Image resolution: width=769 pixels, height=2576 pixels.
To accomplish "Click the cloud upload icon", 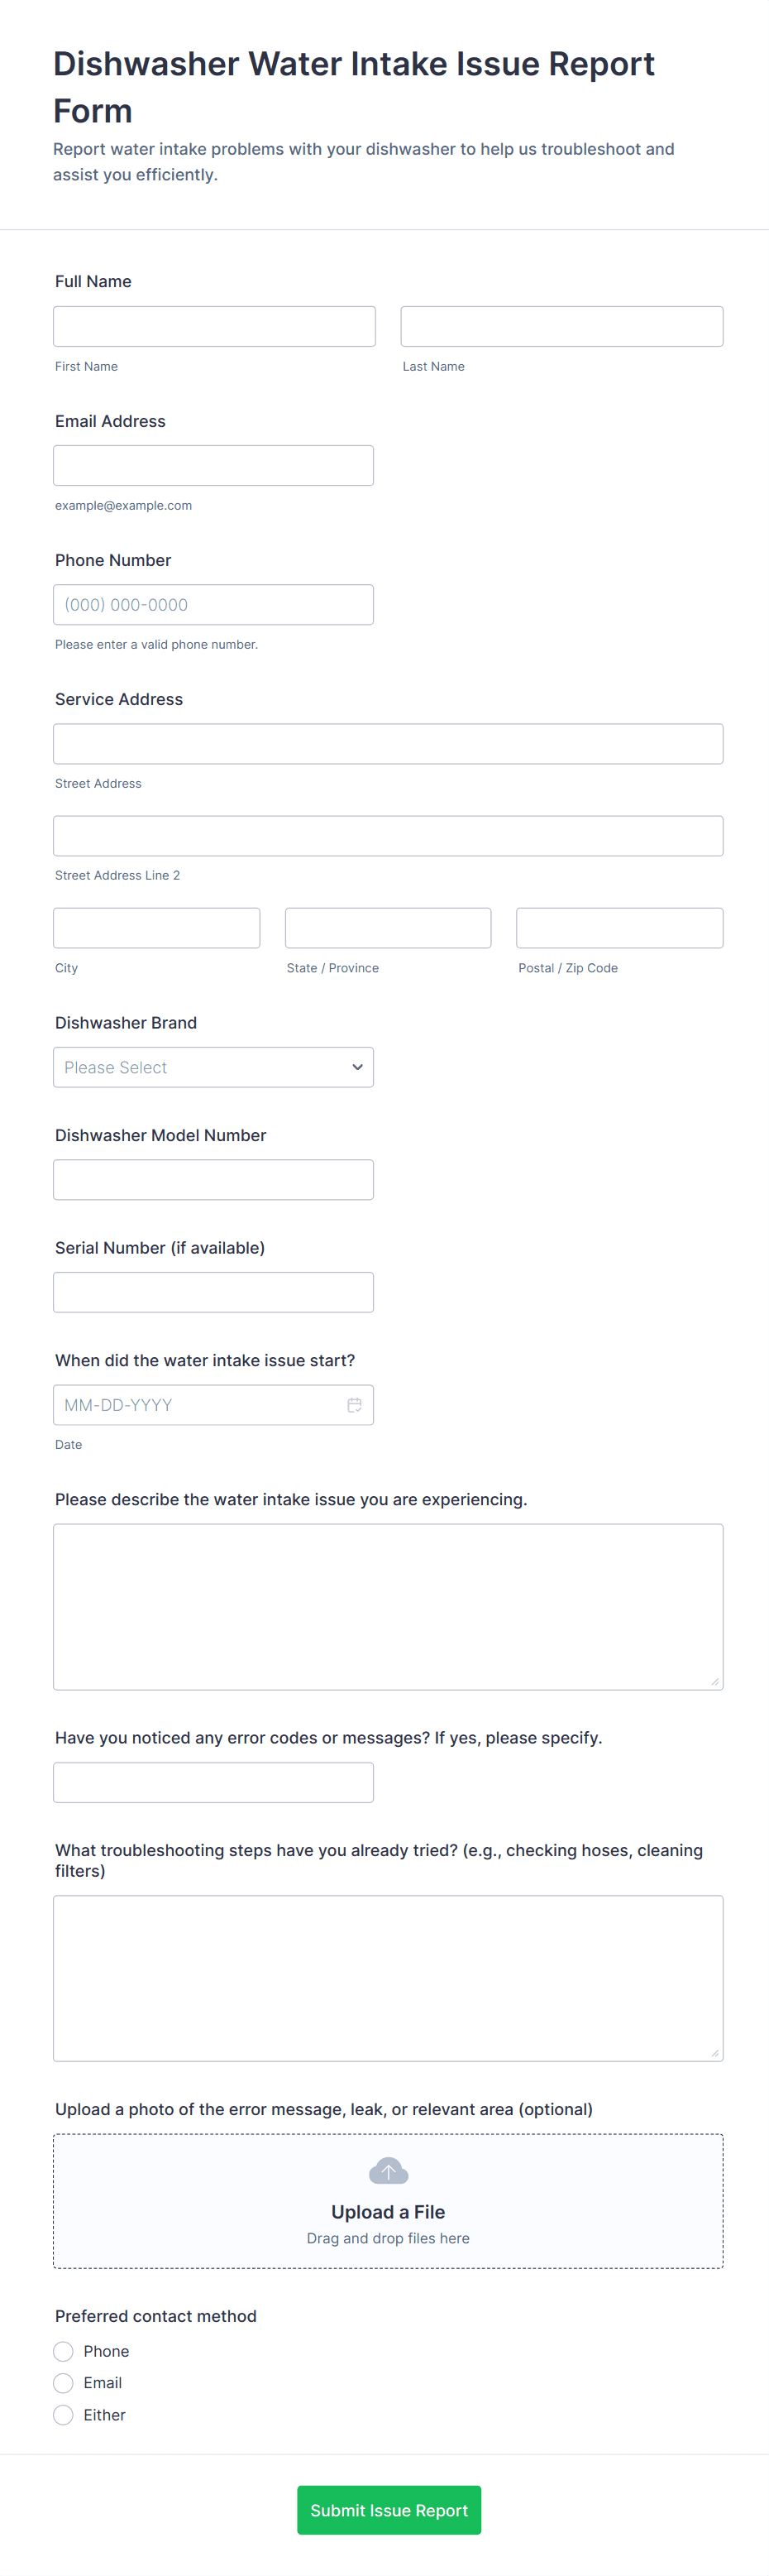I will click(389, 2171).
